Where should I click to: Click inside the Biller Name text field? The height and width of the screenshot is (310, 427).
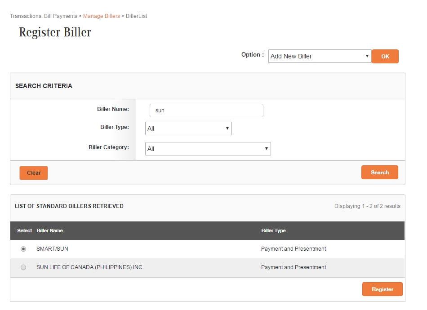point(206,110)
